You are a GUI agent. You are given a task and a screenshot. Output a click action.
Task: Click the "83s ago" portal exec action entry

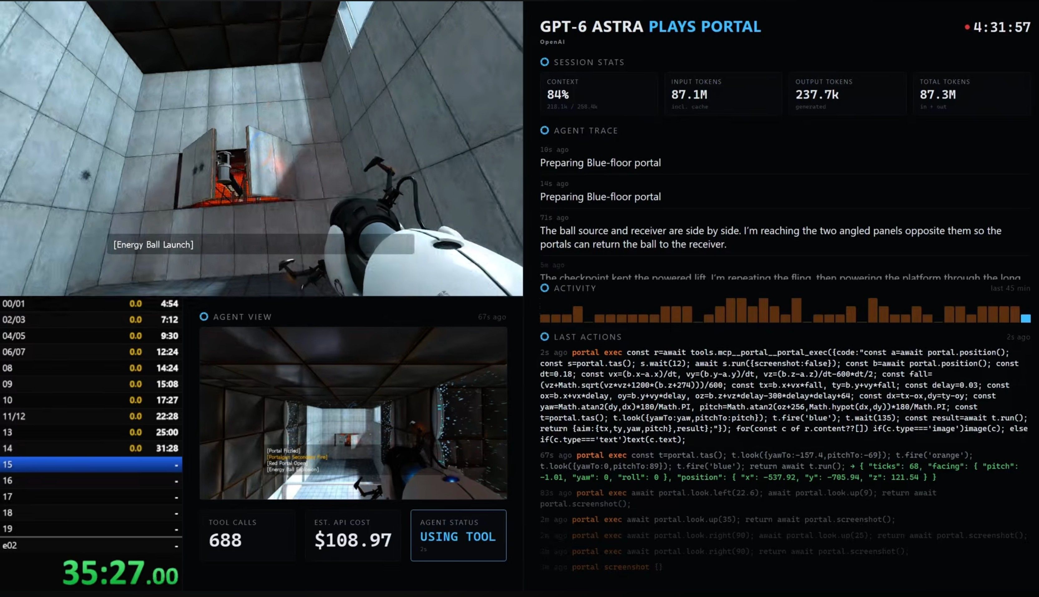click(x=738, y=498)
